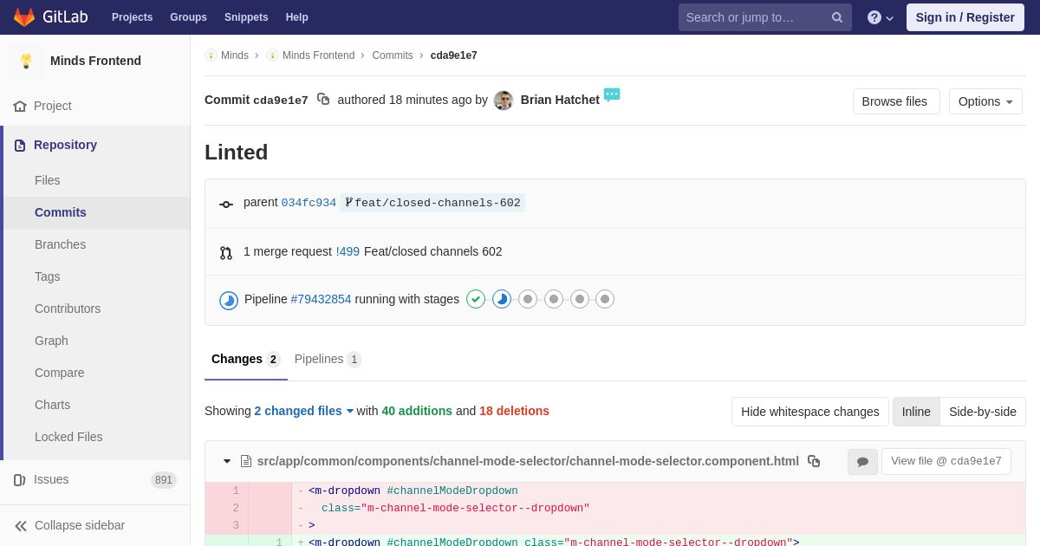The image size is (1040, 546).
Task: Click the teal status chat bubble icon
Action: (x=612, y=94)
